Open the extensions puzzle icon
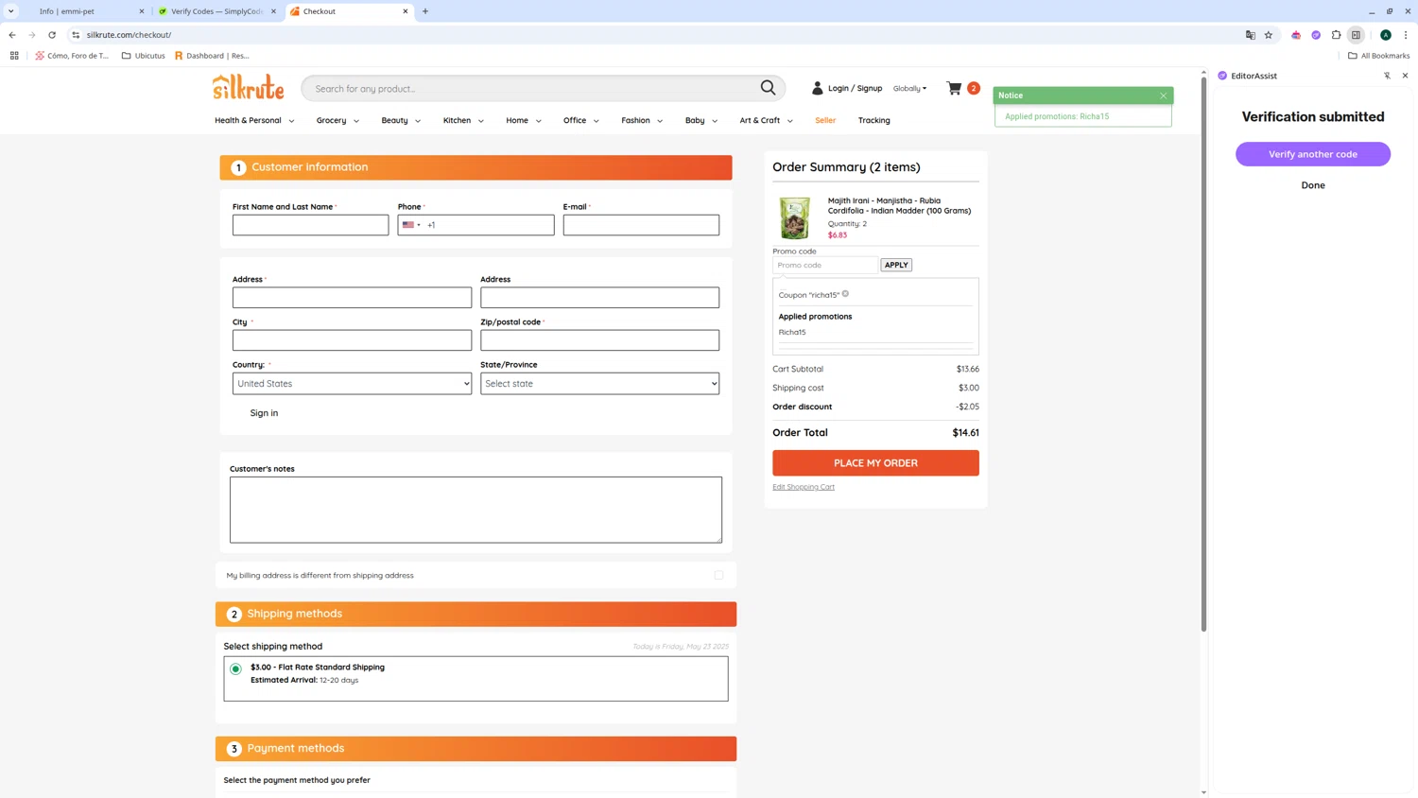Viewport: 1418px width, 798px height. pyautogui.click(x=1336, y=35)
